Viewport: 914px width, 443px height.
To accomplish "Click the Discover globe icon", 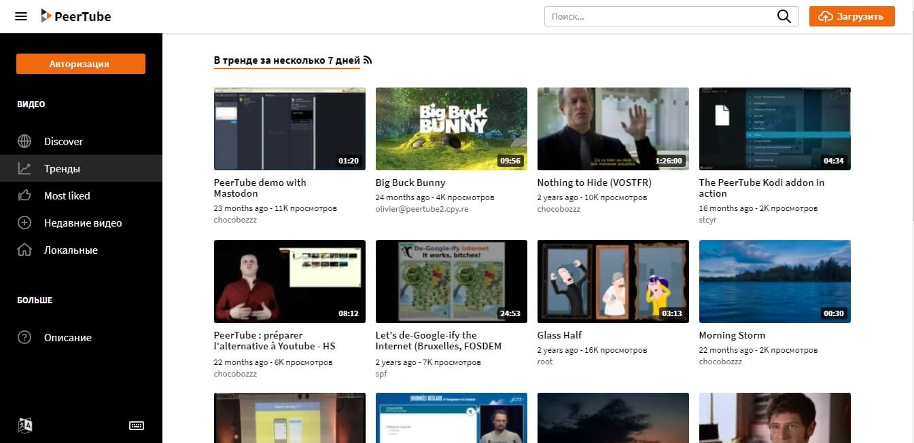I will pos(24,141).
